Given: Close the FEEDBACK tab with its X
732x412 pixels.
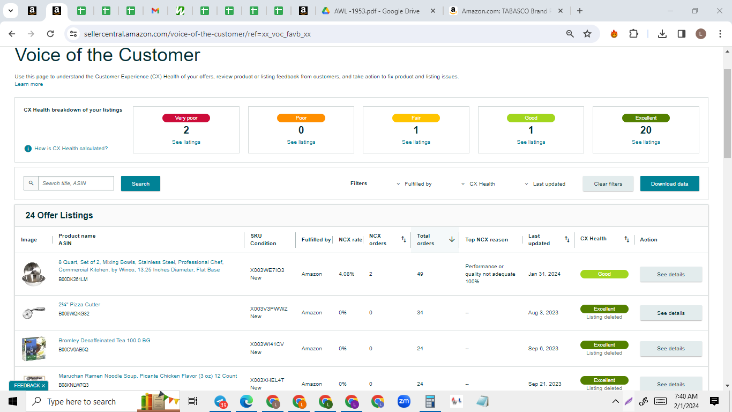Looking at the screenshot, I should point(43,386).
